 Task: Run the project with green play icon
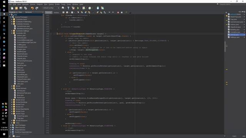pyautogui.click(x=78, y=8)
